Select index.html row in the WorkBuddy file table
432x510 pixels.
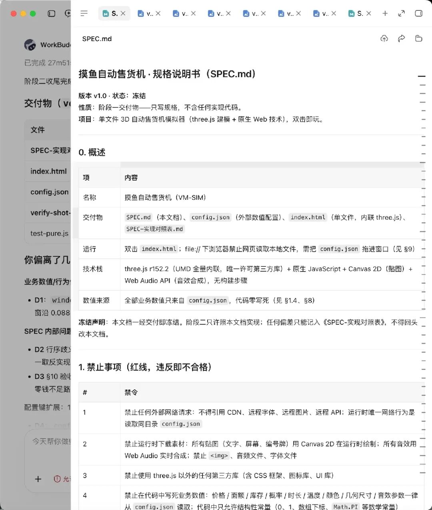pos(48,171)
